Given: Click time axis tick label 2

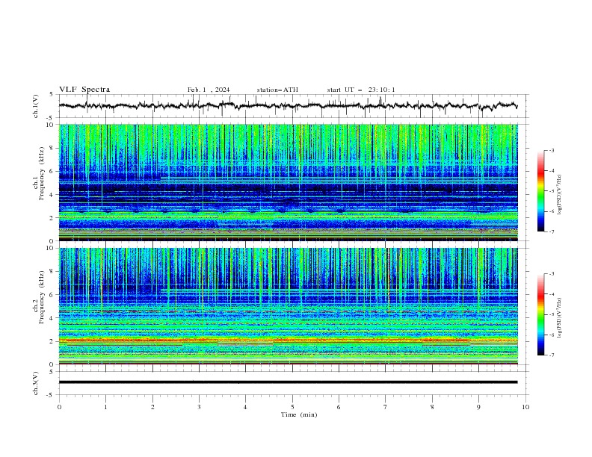Looking at the screenshot, I should [x=152, y=407].
